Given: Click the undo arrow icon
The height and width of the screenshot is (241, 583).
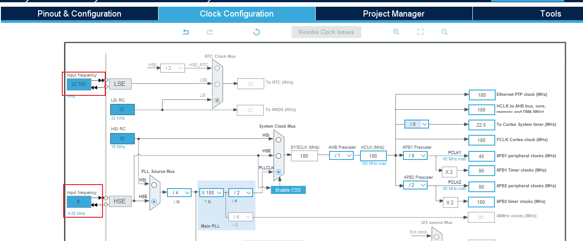Looking at the screenshot, I should 186,32.
